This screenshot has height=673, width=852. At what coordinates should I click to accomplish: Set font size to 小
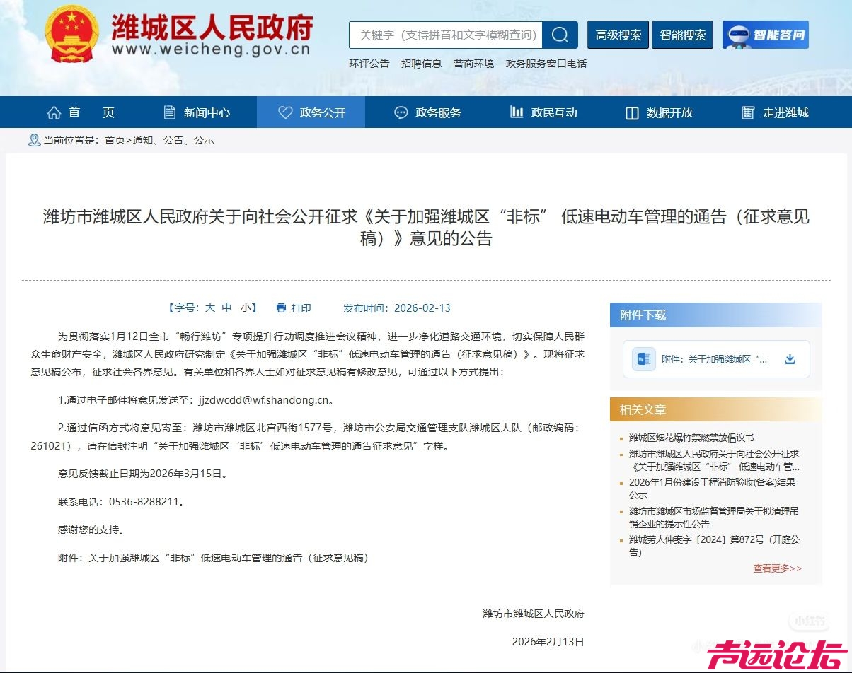[x=244, y=308]
